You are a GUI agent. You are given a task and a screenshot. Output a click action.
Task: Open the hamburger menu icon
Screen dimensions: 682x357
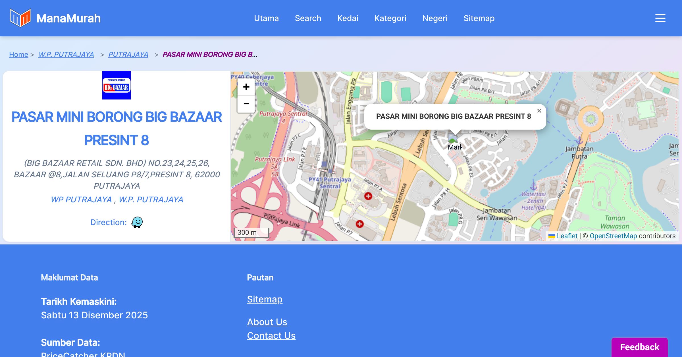click(660, 18)
